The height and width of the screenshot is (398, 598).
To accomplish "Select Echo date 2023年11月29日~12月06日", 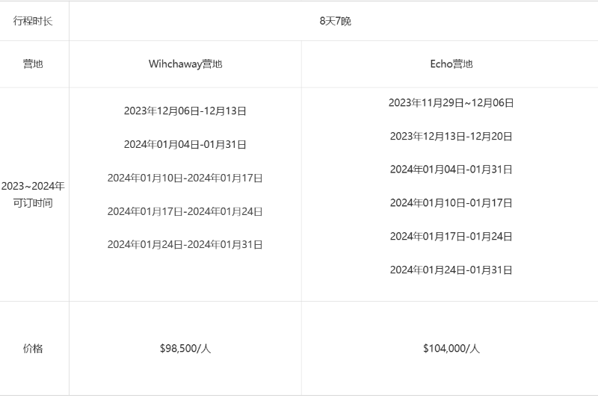I will pyautogui.click(x=451, y=103).
